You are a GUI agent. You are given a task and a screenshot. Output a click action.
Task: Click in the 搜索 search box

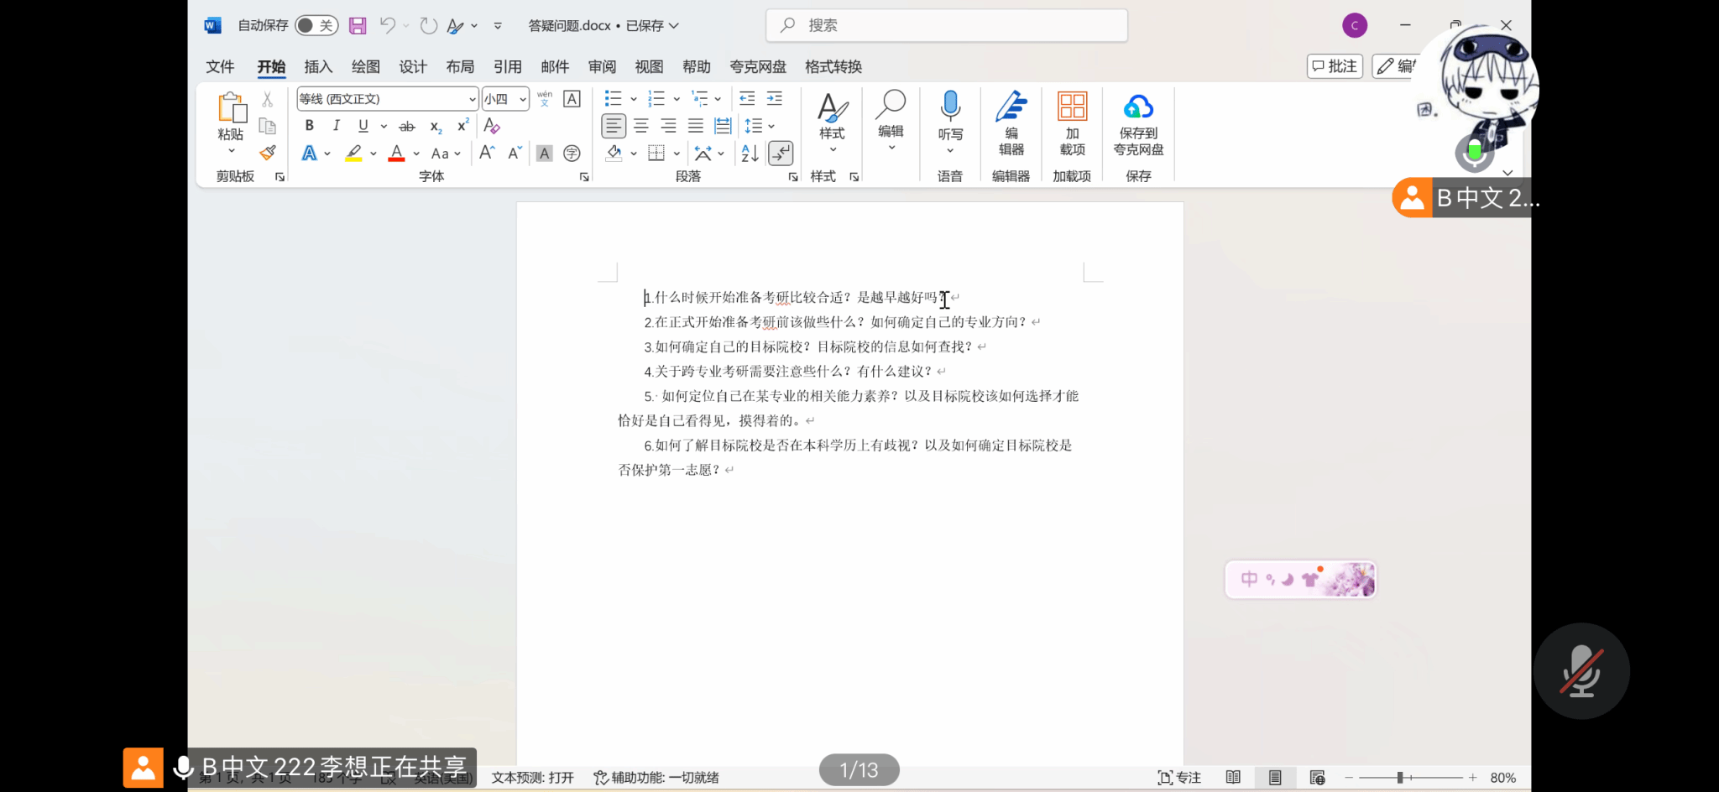pyautogui.click(x=947, y=26)
